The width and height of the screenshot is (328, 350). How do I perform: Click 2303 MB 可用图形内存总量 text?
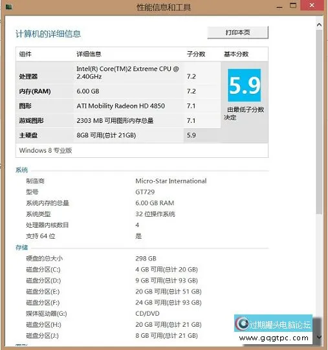115,120
